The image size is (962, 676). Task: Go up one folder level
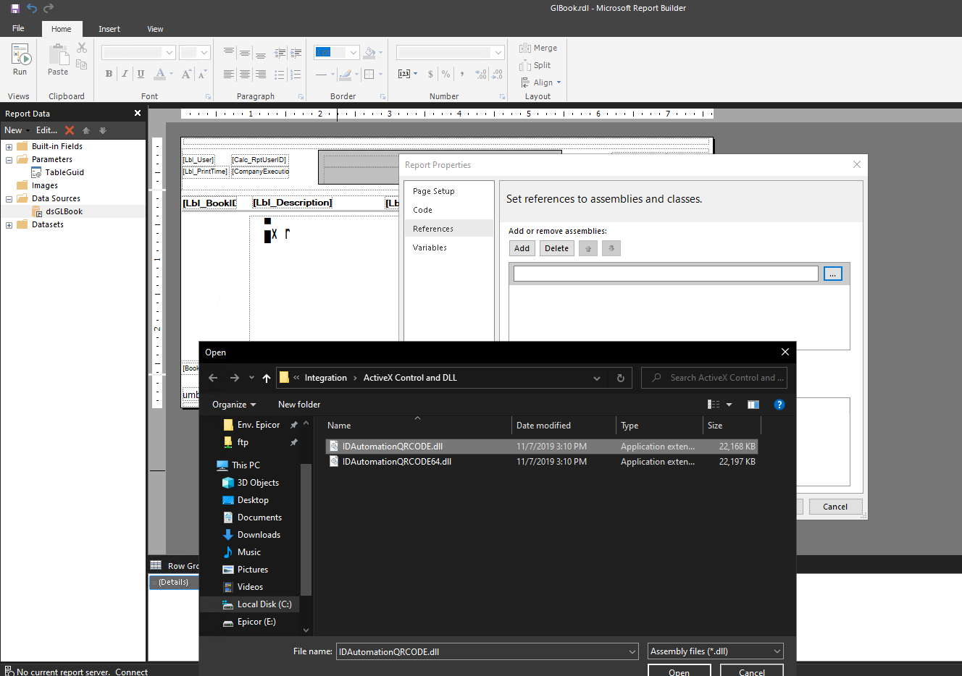tap(267, 378)
